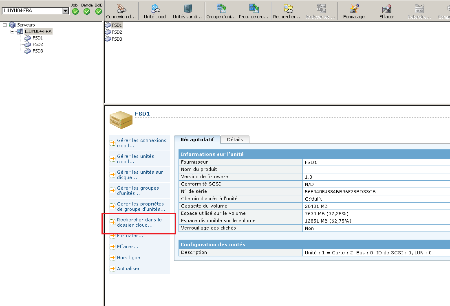
Task: Click the green BdD status indicator
Action: pos(99,11)
